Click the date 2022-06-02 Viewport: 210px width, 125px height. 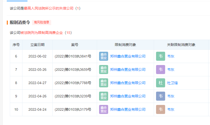(37, 56)
